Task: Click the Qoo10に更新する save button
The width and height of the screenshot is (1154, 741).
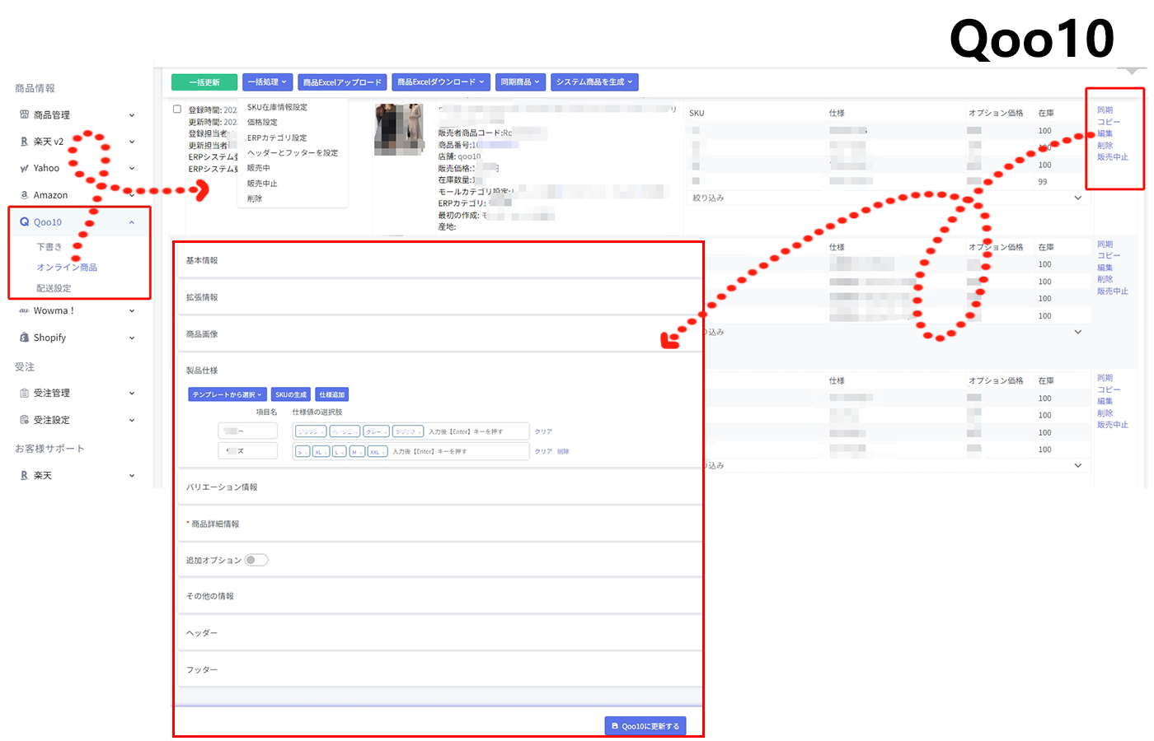Action: [645, 726]
